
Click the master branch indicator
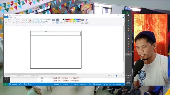coord(13,84)
